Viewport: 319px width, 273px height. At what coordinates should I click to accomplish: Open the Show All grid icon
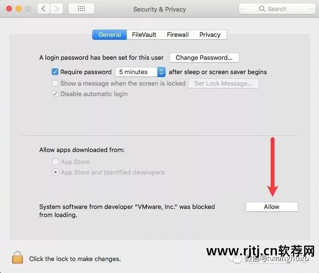81,9
